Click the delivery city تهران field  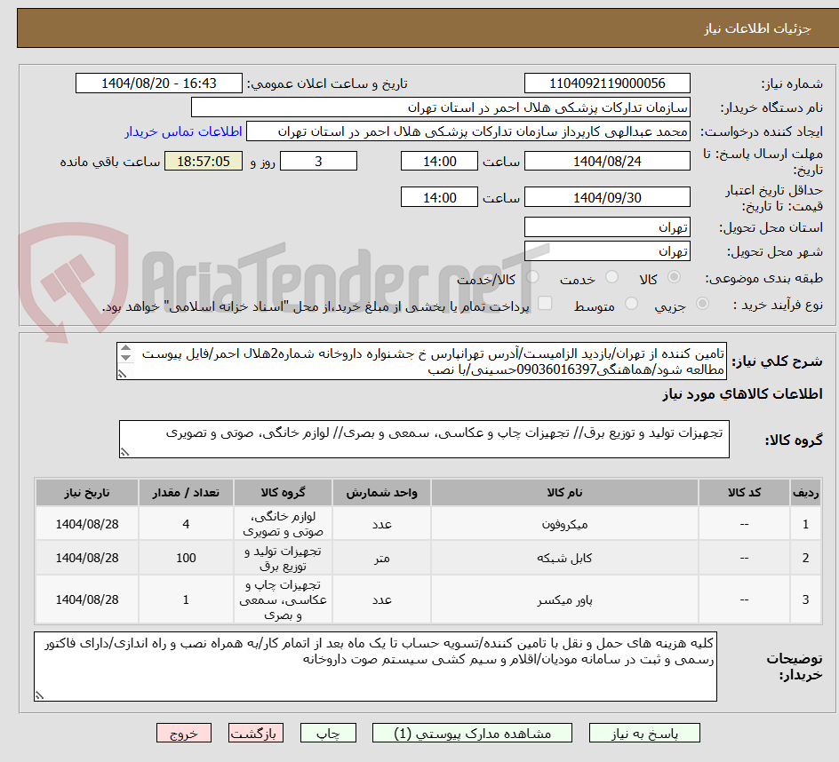[607, 251]
